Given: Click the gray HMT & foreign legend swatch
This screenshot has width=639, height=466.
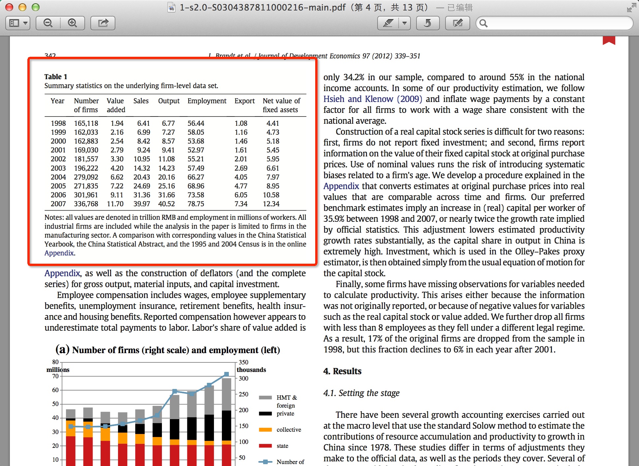Looking at the screenshot, I should (x=265, y=398).
